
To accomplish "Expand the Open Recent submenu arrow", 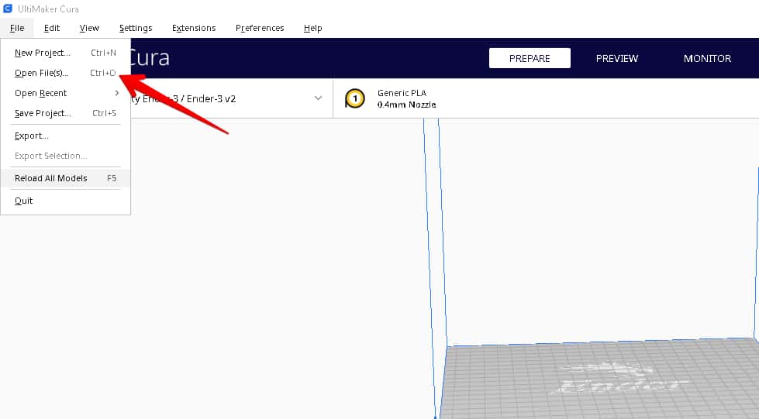I will (x=116, y=93).
